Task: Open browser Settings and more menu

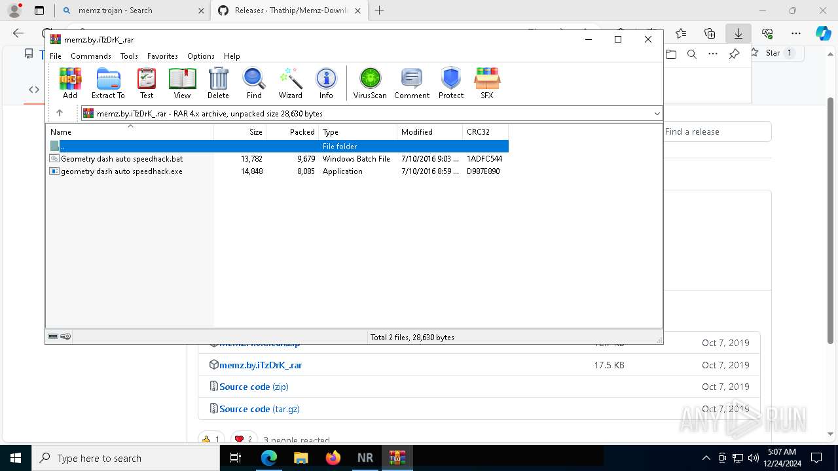Action: pyautogui.click(x=796, y=33)
